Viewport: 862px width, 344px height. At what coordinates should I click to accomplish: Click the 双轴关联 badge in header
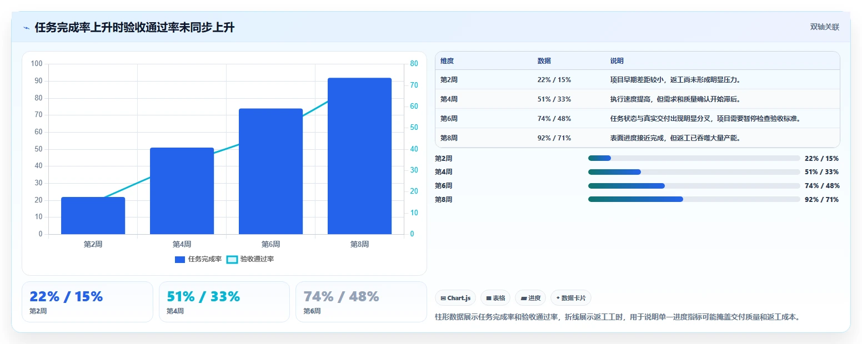[824, 27]
